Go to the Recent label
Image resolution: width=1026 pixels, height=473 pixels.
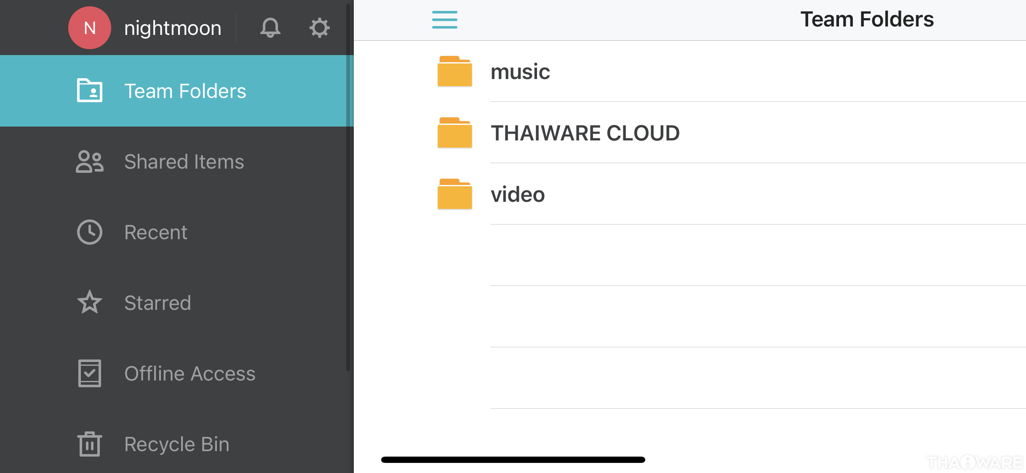pyautogui.click(x=156, y=233)
